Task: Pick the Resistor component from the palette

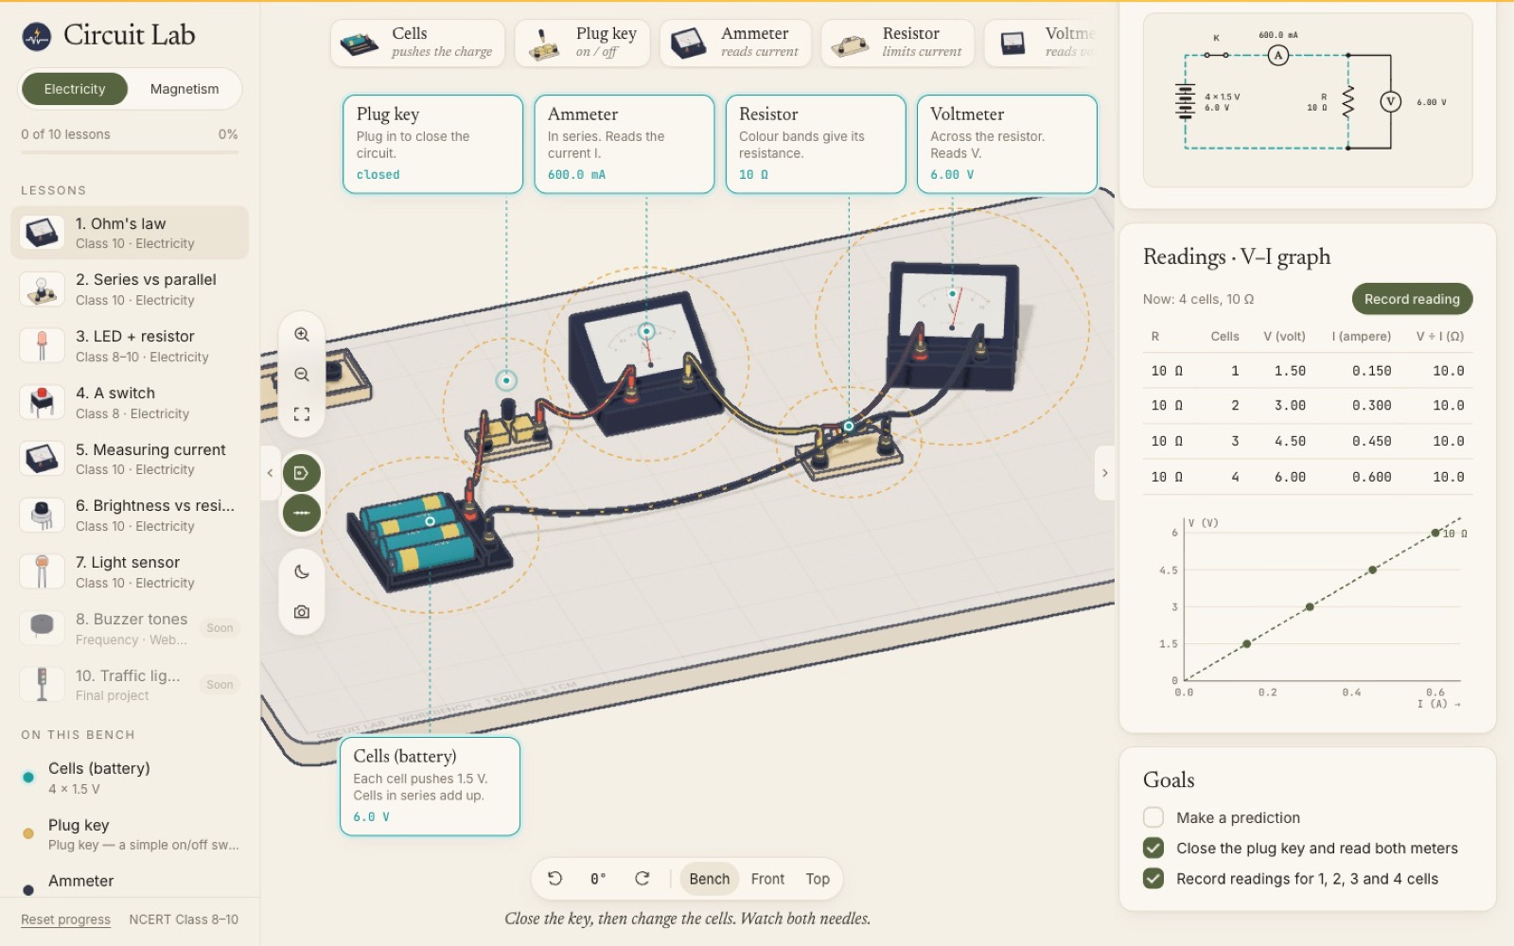Action: click(x=897, y=43)
